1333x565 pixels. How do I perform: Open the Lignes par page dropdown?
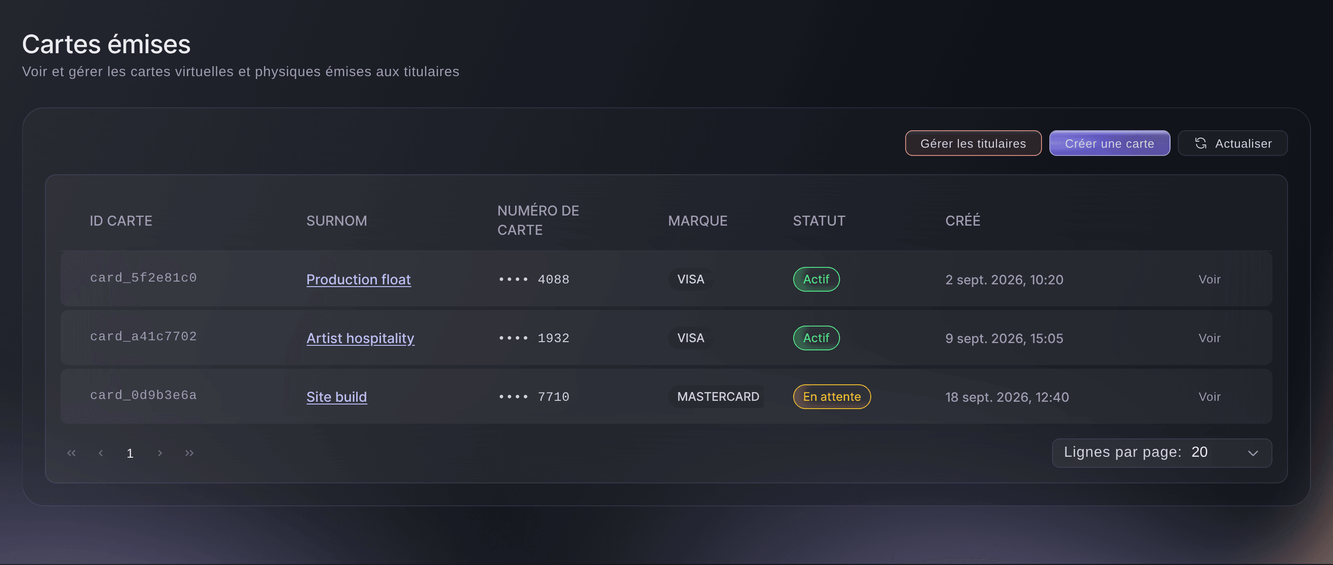coord(1162,453)
